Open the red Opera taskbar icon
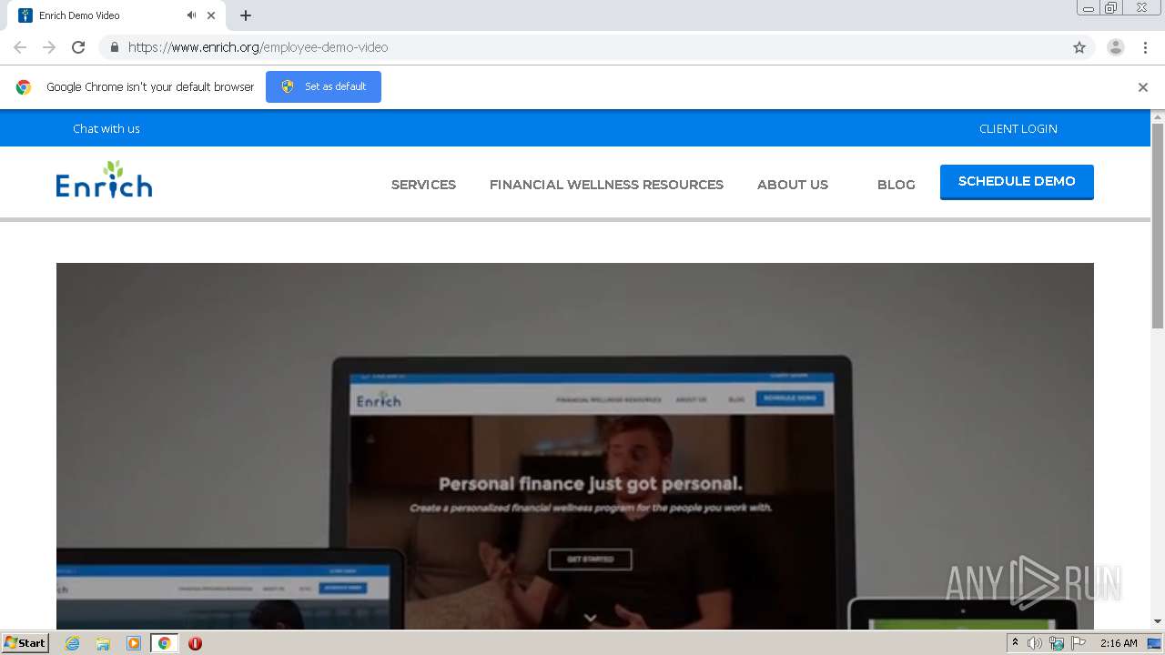This screenshot has width=1165, height=655. [195, 643]
